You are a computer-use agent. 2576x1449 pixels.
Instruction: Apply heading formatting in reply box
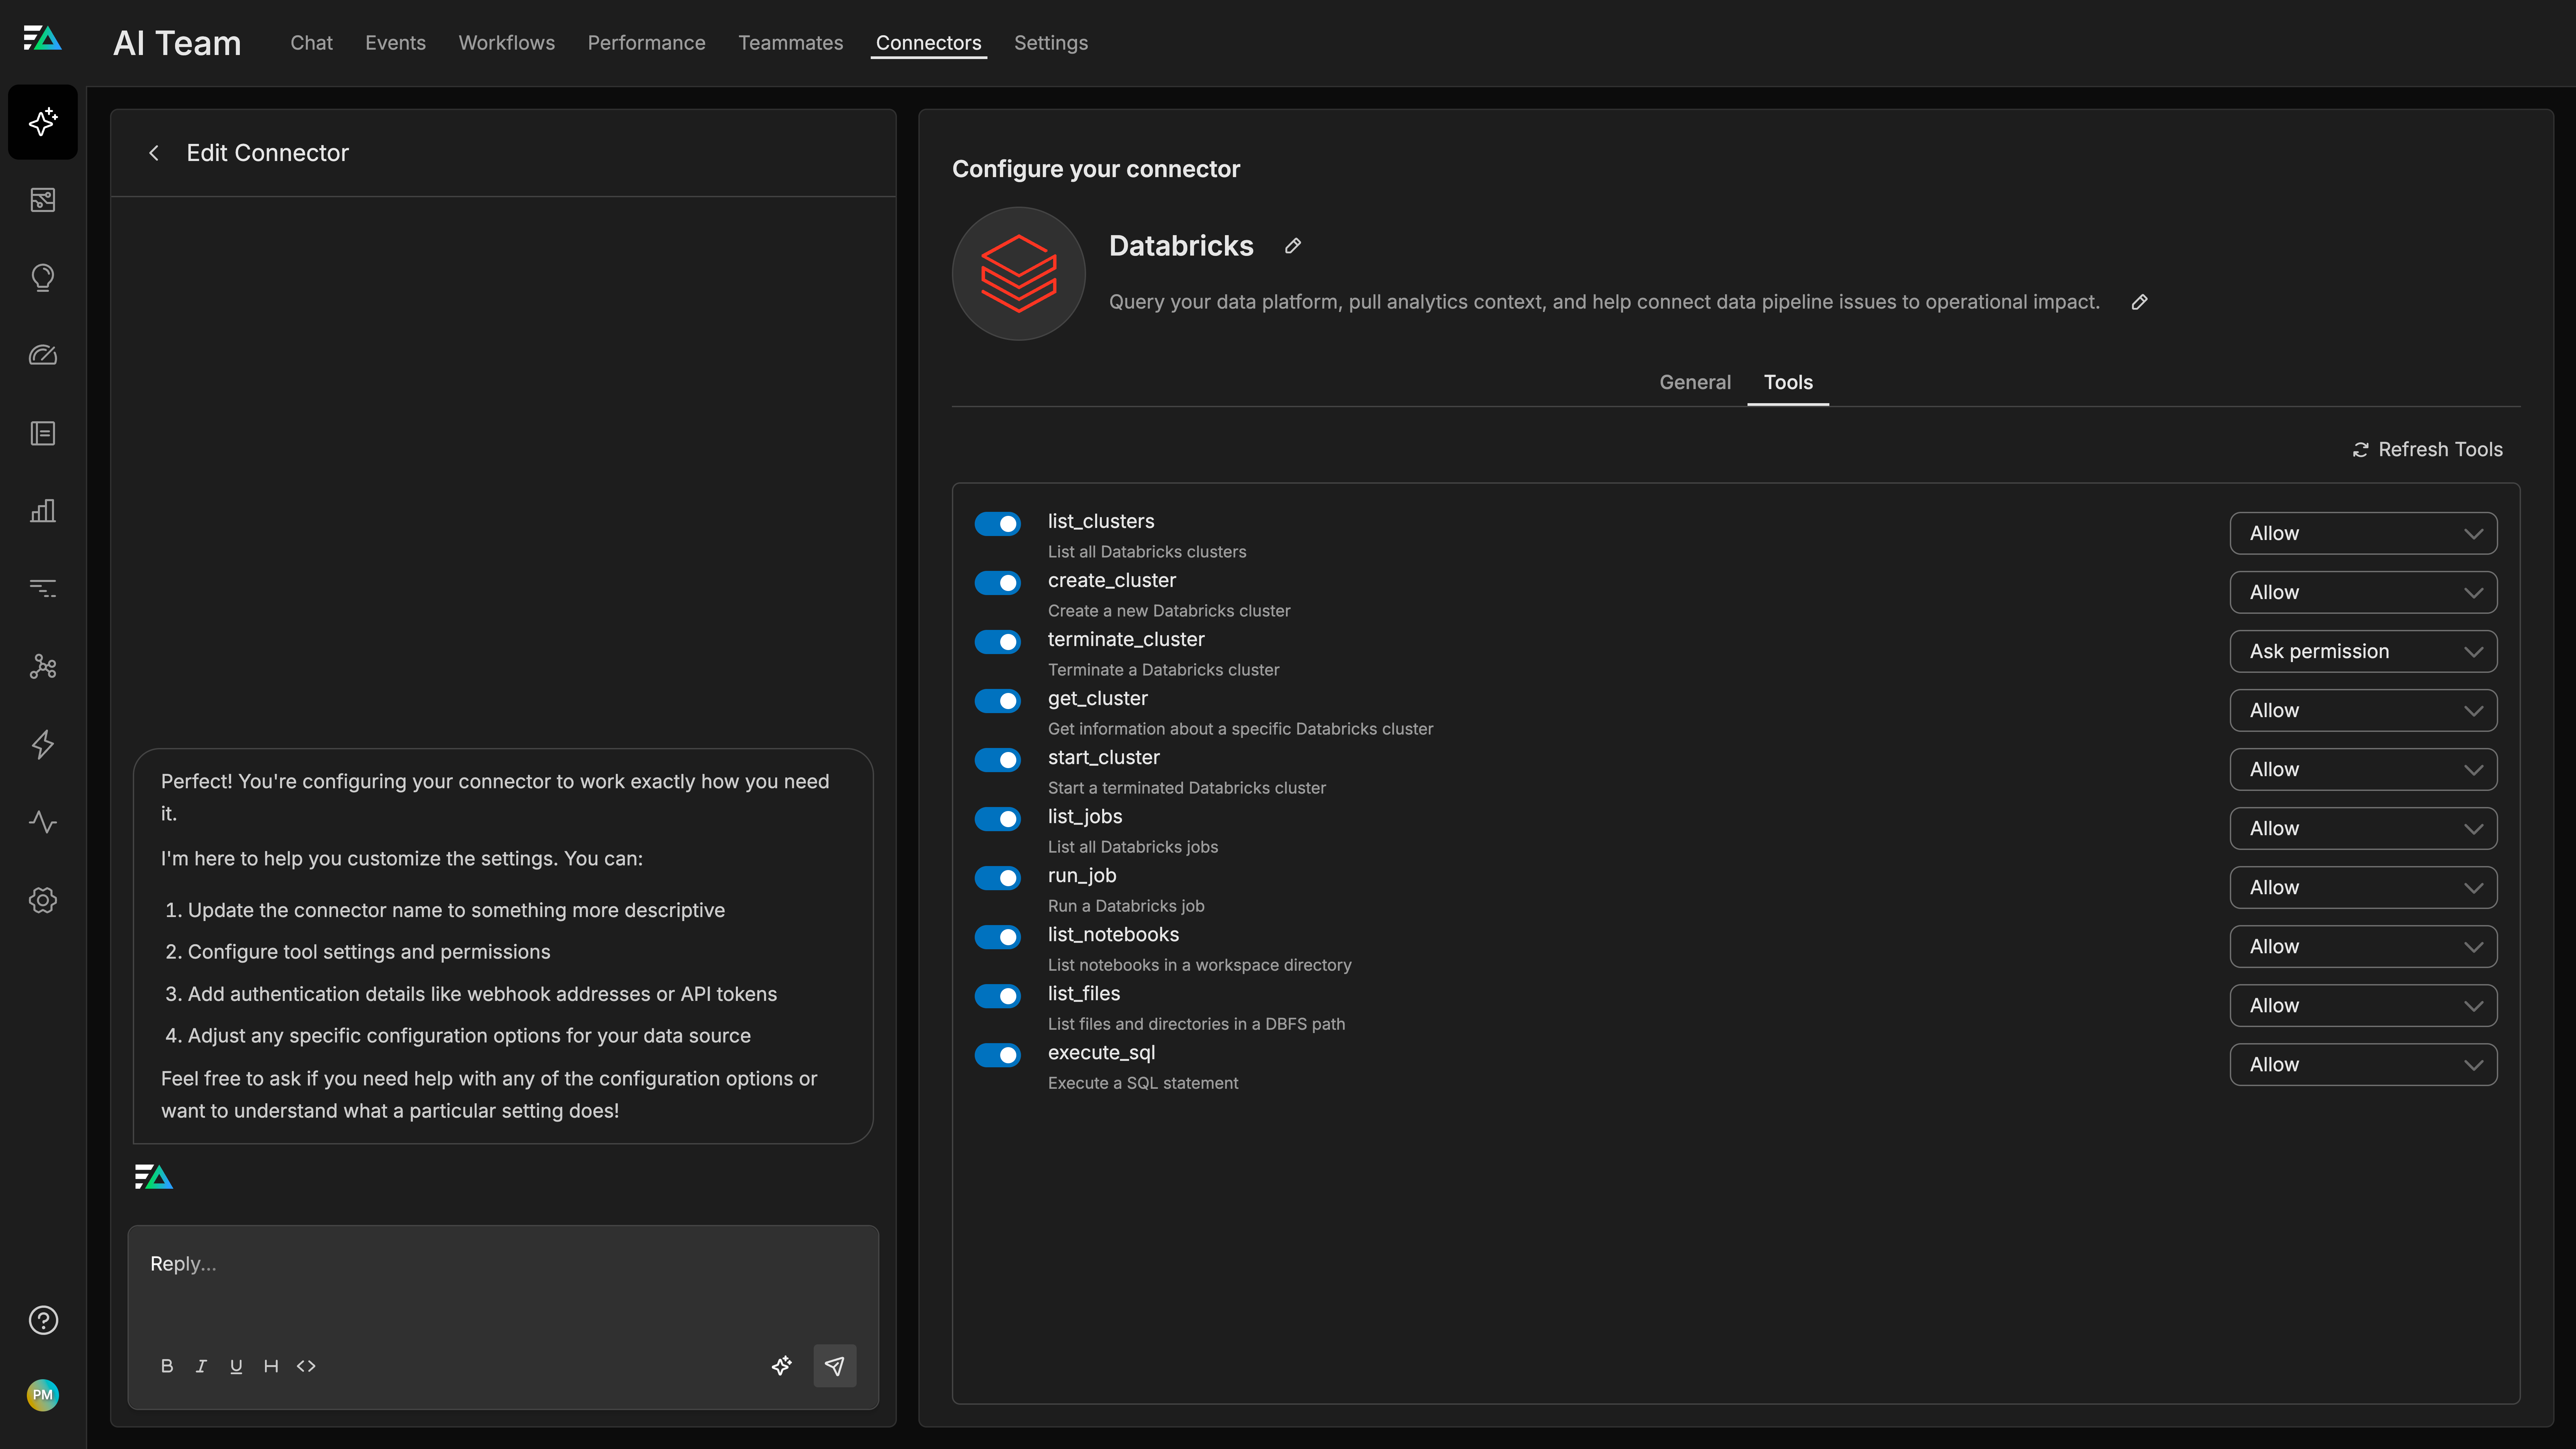[271, 1366]
